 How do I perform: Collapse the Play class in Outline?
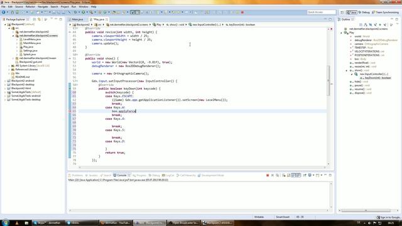click(x=341, y=33)
